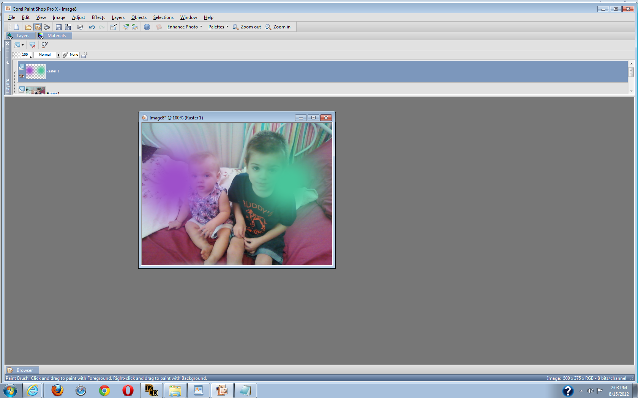Open the Edit menu
The width and height of the screenshot is (638, 398).
26,17
